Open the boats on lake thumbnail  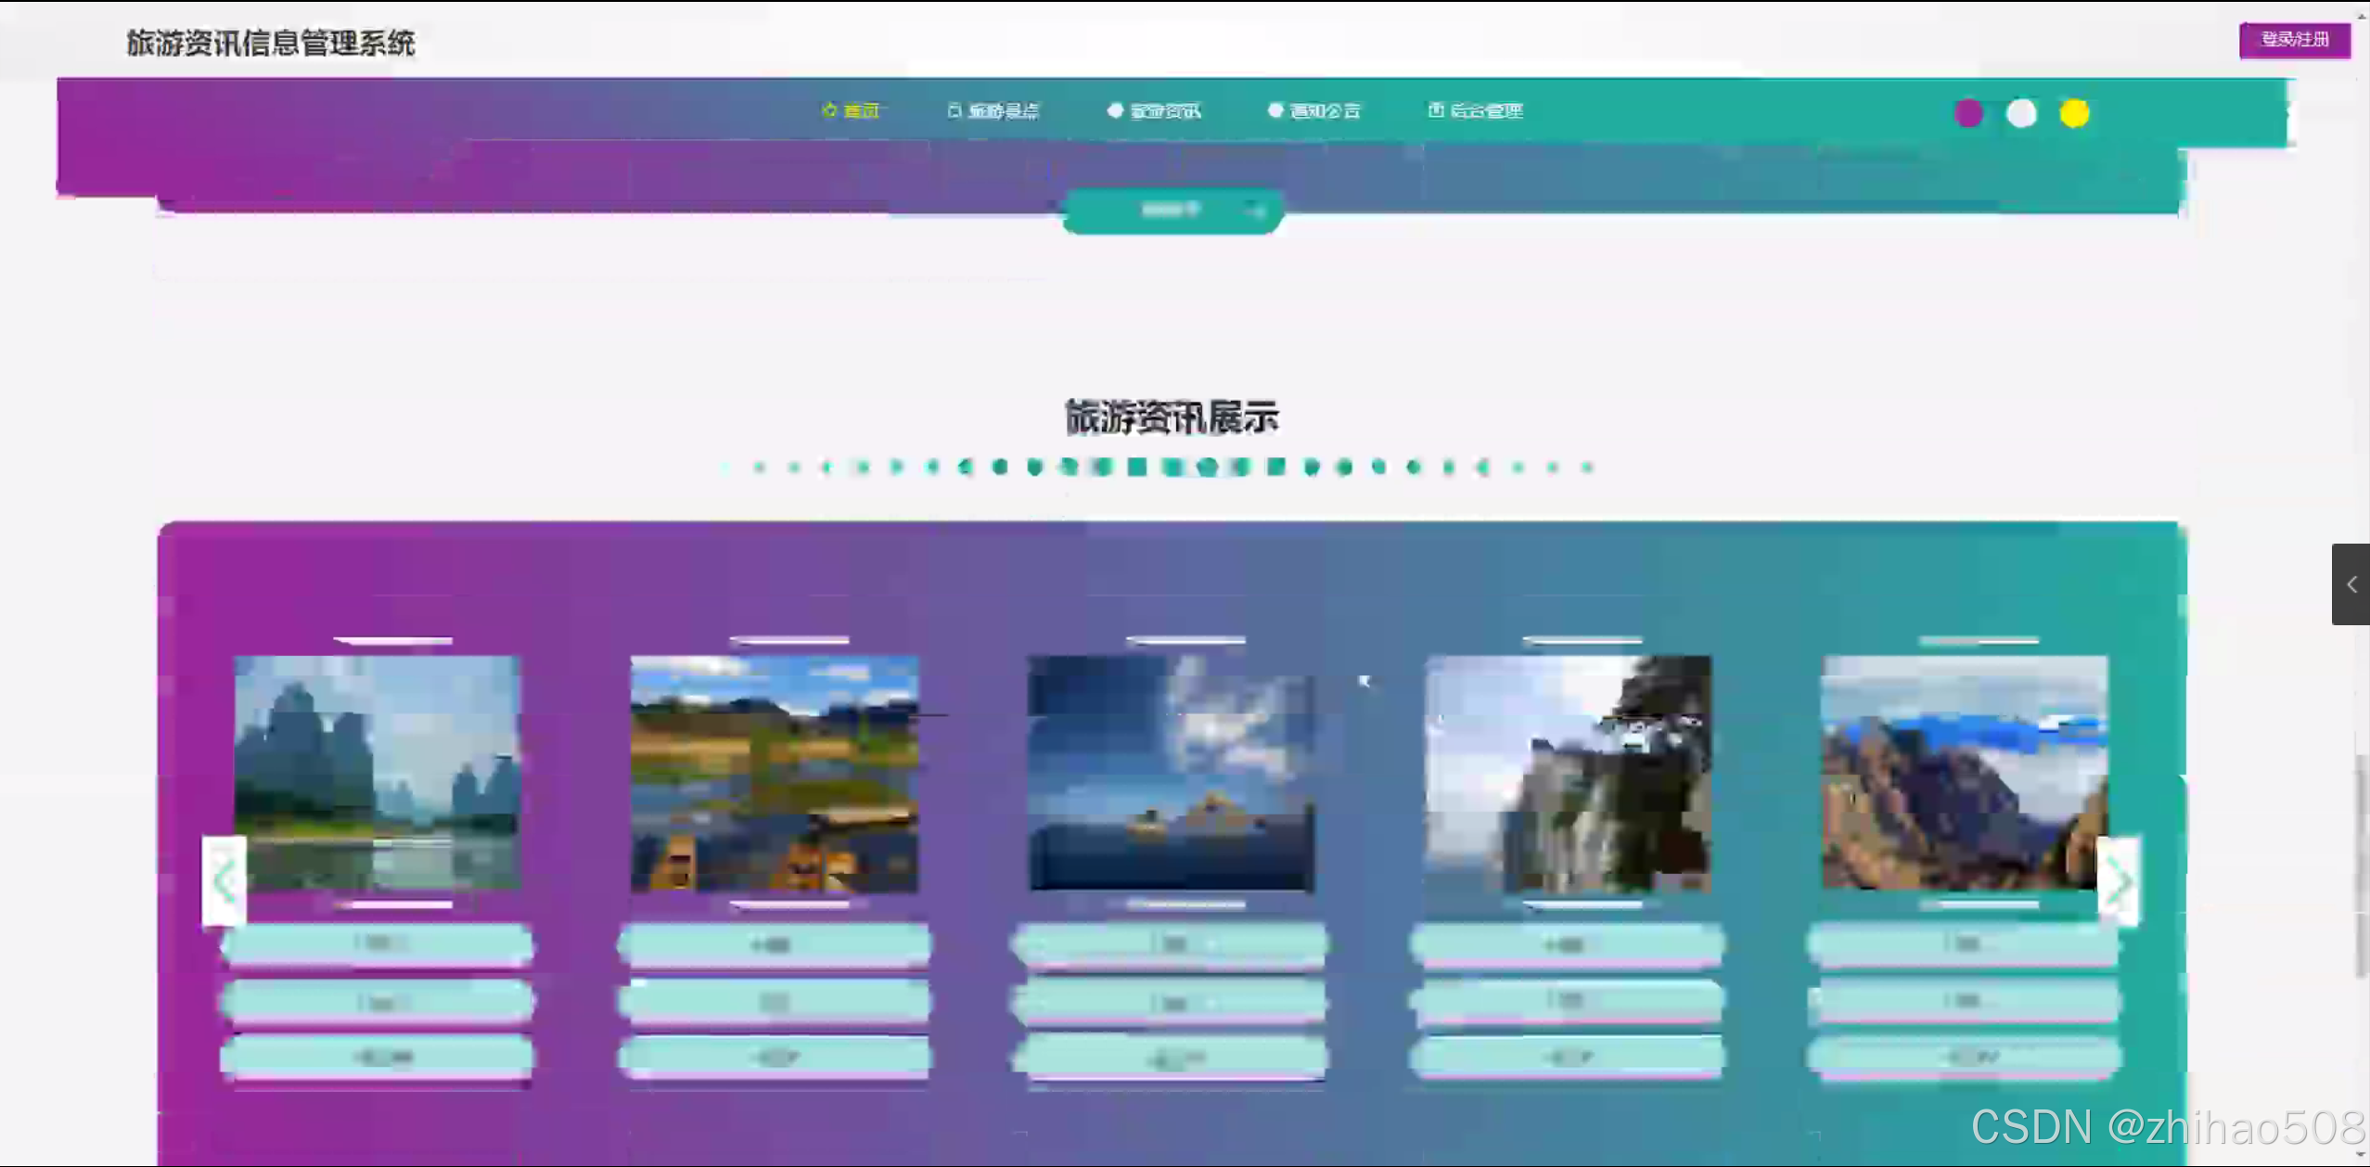(775, 772)
